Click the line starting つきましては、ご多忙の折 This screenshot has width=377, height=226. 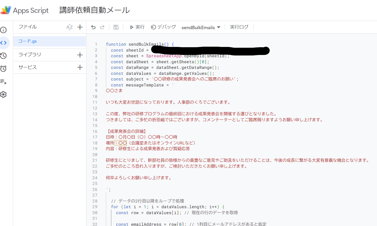click(x=215, y=120)
